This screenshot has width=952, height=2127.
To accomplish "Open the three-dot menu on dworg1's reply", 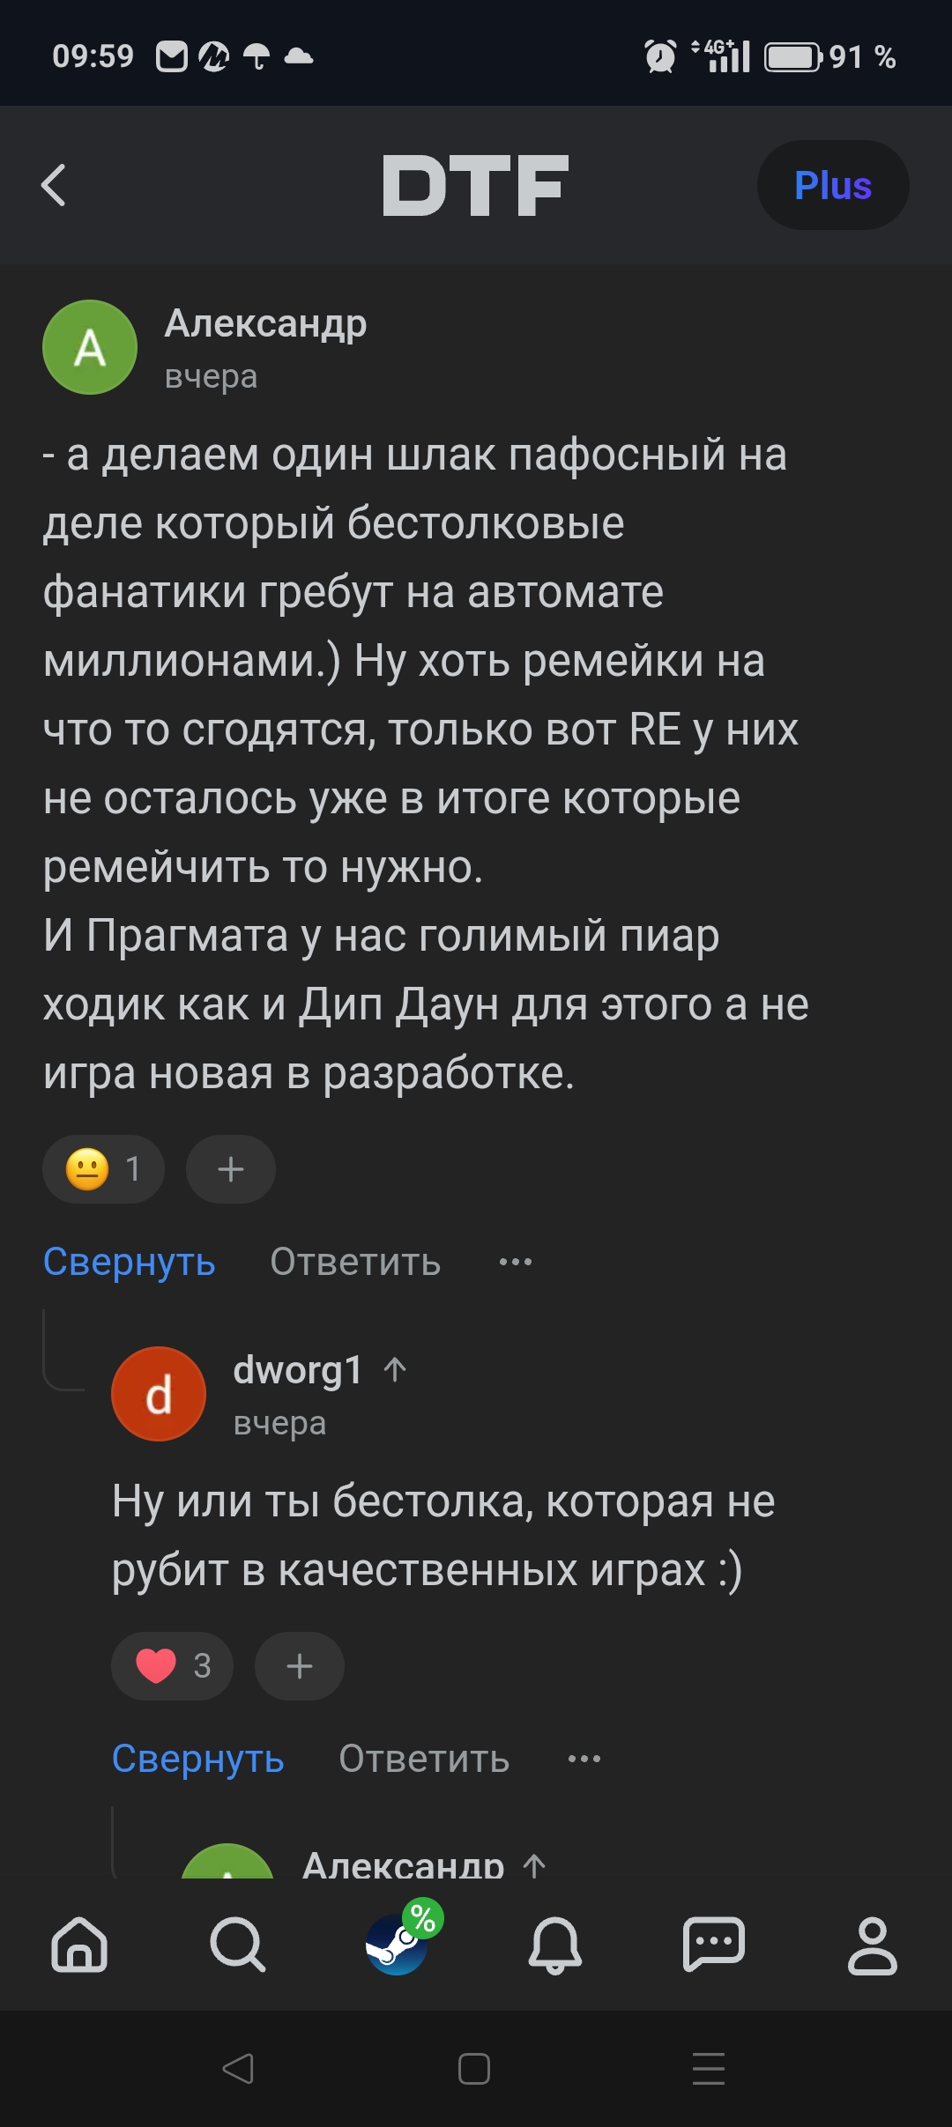I will click(584, 1759).
